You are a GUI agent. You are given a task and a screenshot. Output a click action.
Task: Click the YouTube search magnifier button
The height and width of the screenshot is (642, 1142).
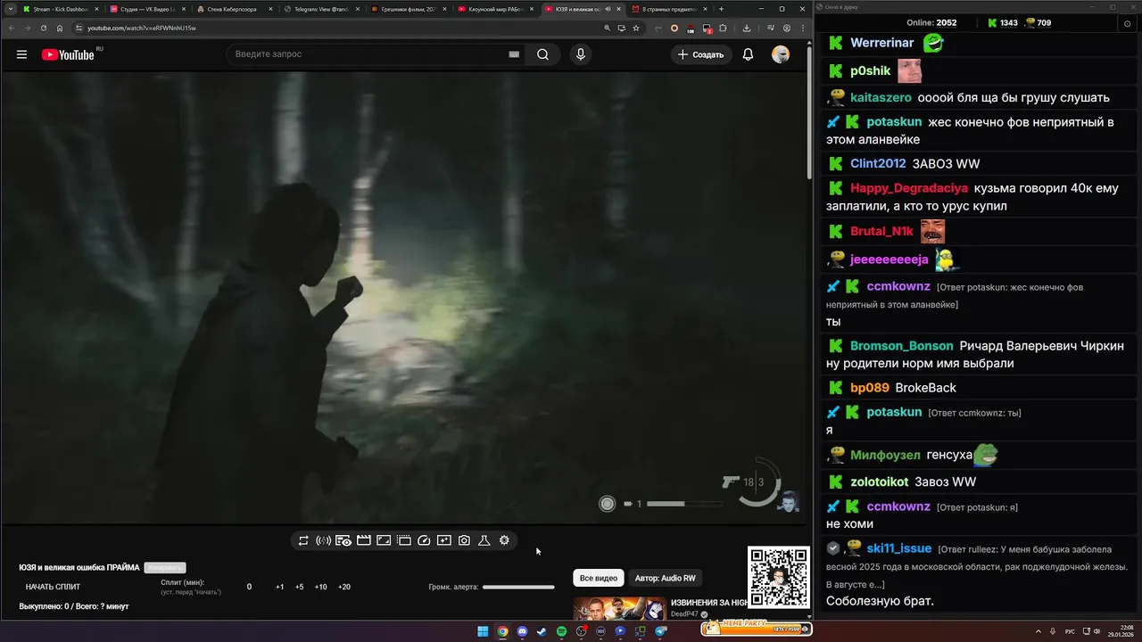(542, 54)
